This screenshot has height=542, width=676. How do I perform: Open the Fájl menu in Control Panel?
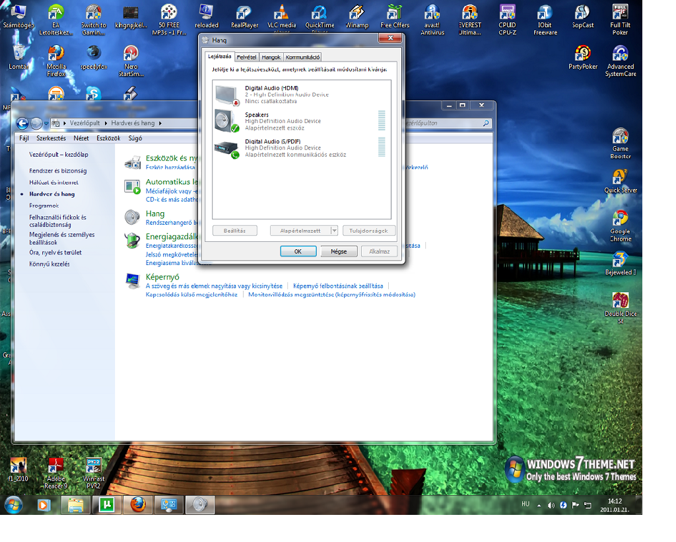point(24,138)
